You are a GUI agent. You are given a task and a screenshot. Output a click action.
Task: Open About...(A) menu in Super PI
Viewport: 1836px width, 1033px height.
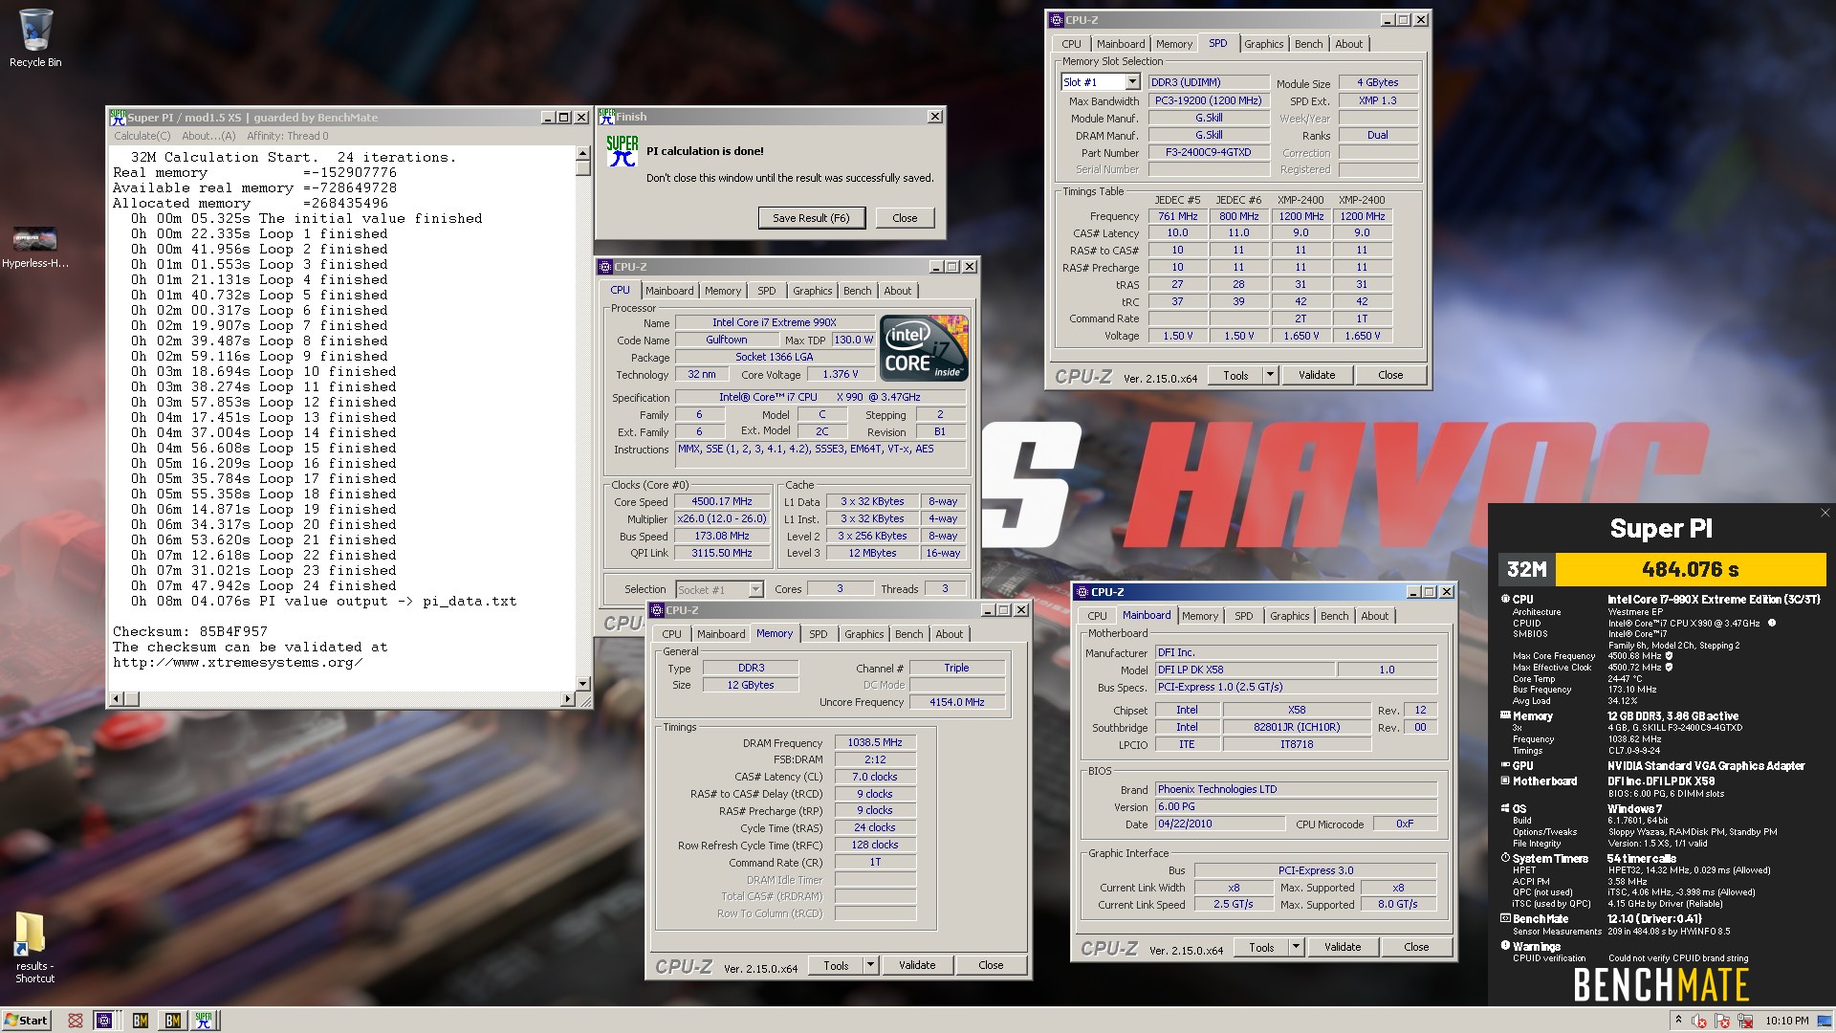[208, 136]
